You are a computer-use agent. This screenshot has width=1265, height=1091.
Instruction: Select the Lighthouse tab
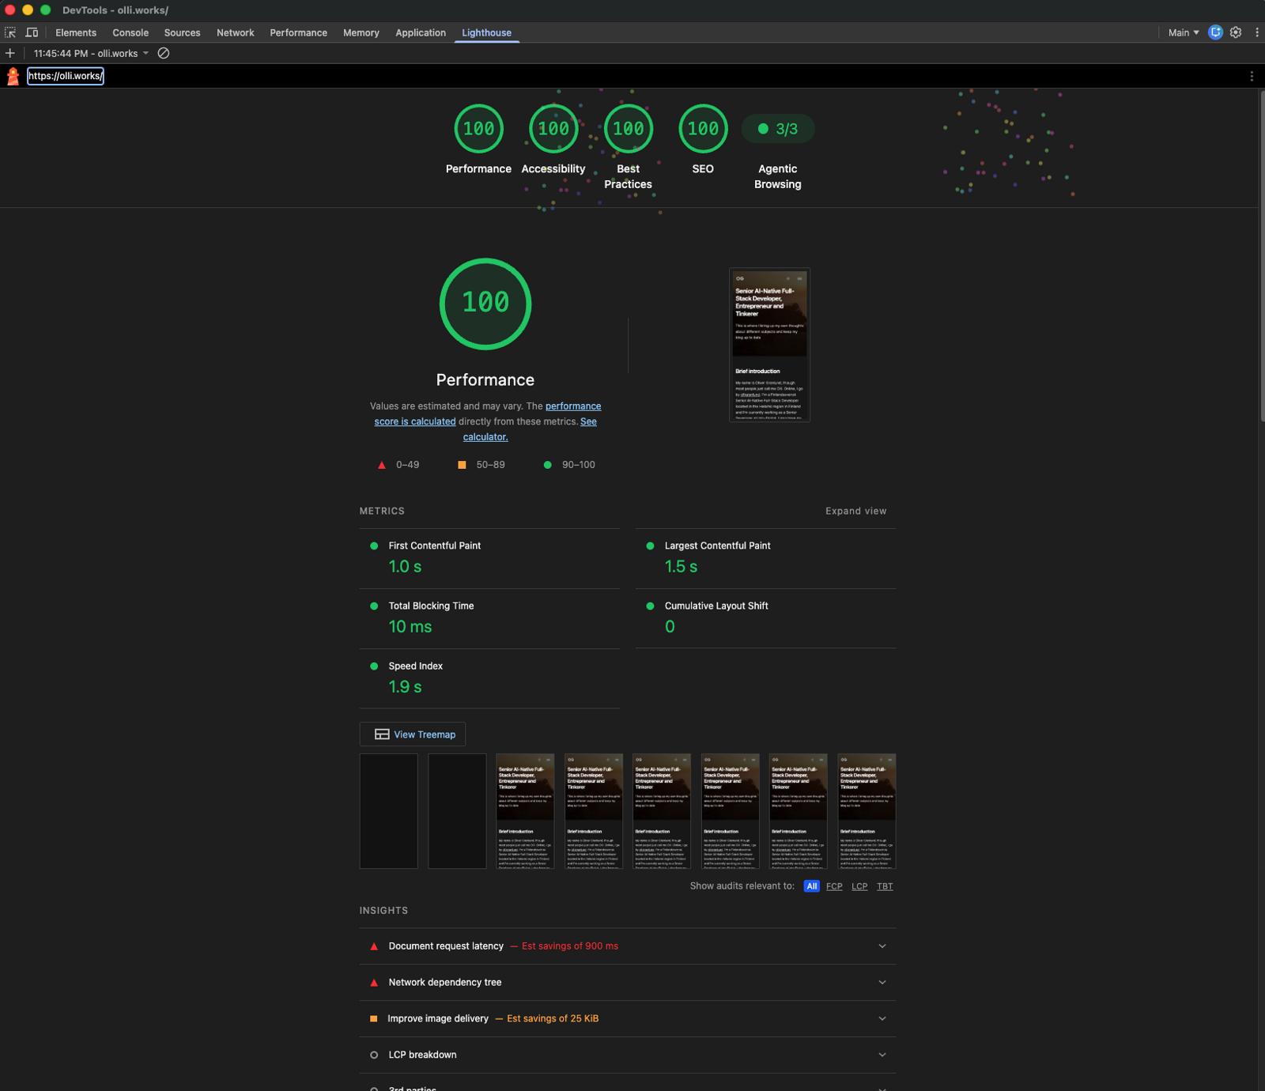(x=486, y=32)
